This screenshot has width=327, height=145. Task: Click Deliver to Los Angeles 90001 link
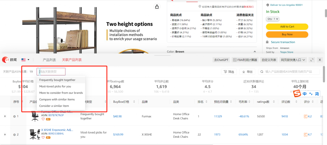point(286,5)
